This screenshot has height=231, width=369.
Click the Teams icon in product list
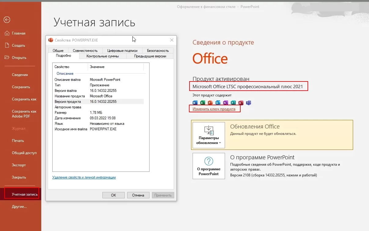point(249,103)
